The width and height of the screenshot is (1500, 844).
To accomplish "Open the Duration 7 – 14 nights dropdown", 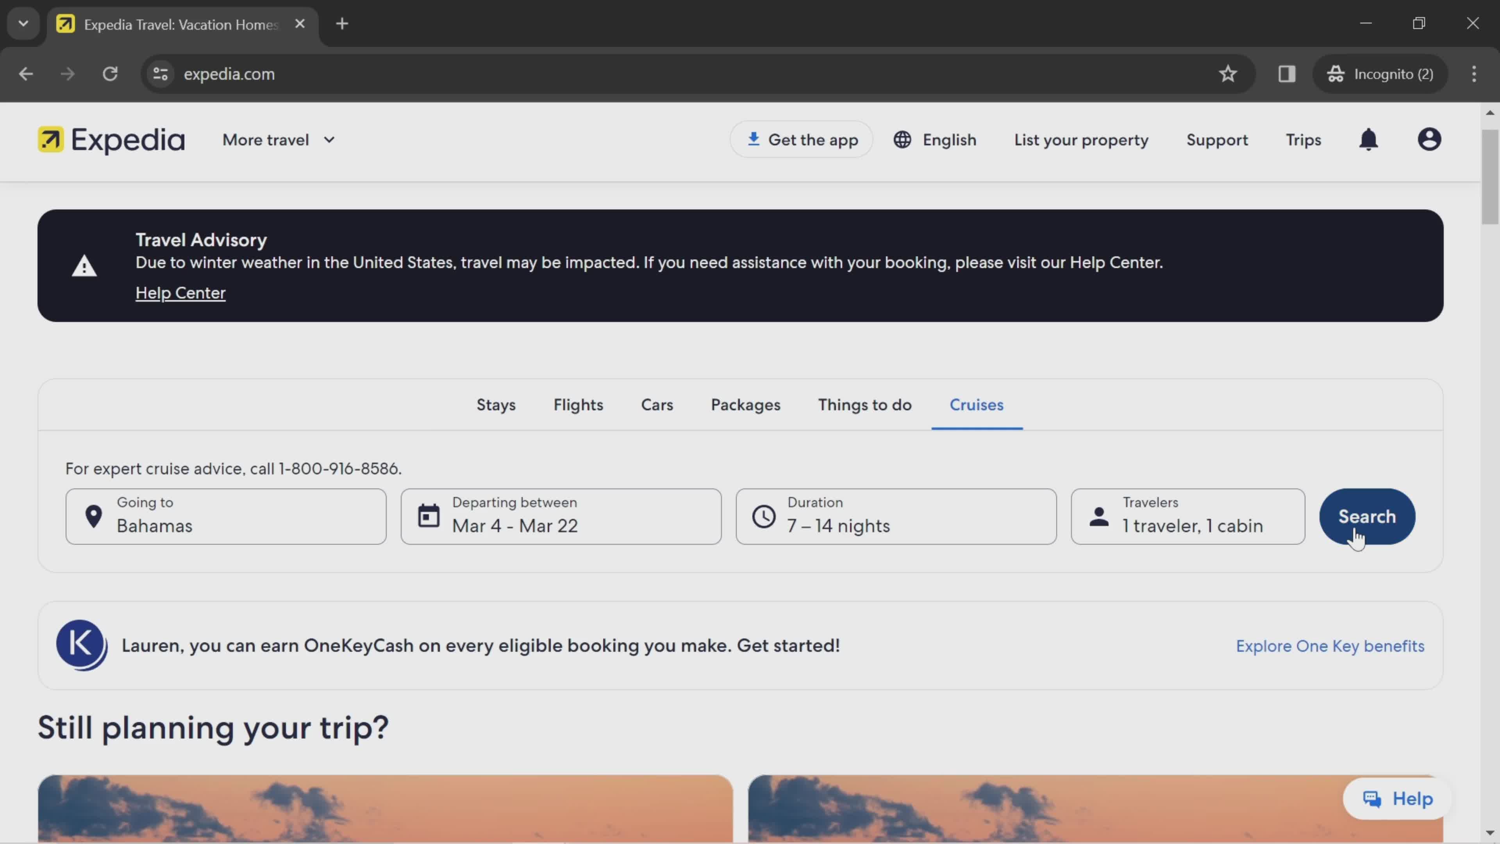I will (896, 517).
